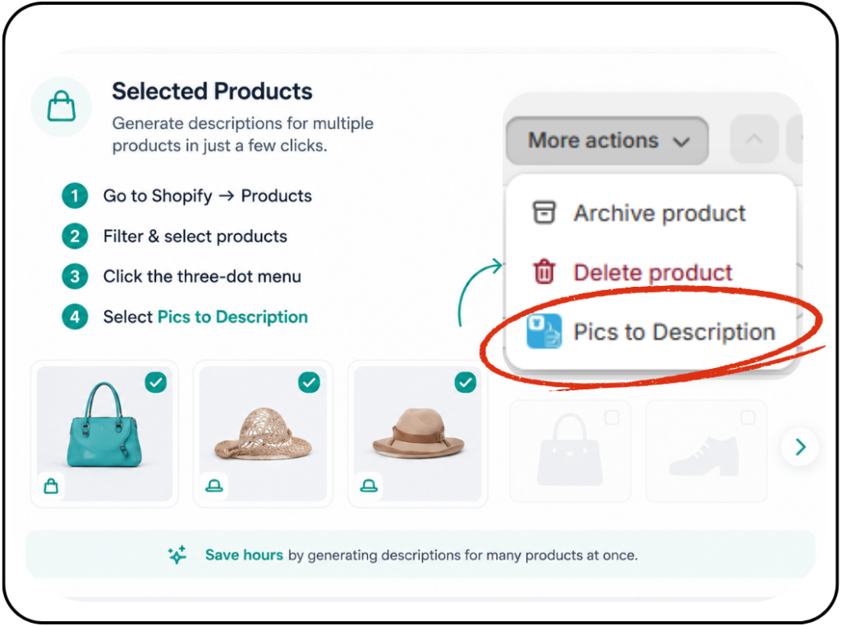Check the faded handbag product checkbox

[611, 417]
